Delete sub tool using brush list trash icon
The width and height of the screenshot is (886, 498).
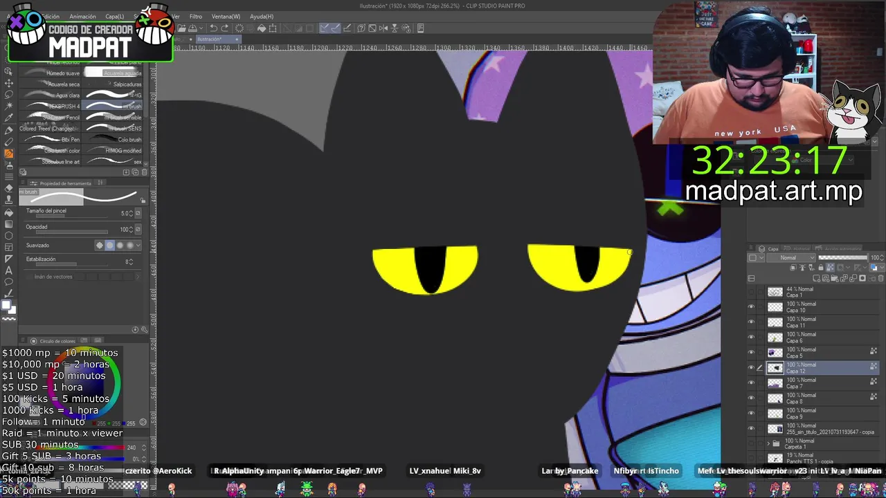click(145, 172)
